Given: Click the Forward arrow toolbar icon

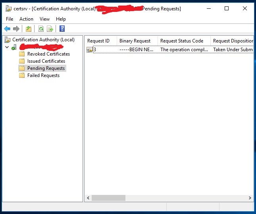Looking at the screenshot, I should (16, 29).
